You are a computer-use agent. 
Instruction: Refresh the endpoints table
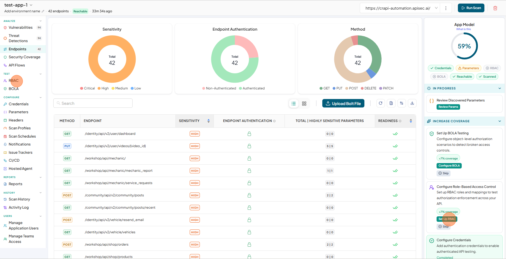point(381,103)
